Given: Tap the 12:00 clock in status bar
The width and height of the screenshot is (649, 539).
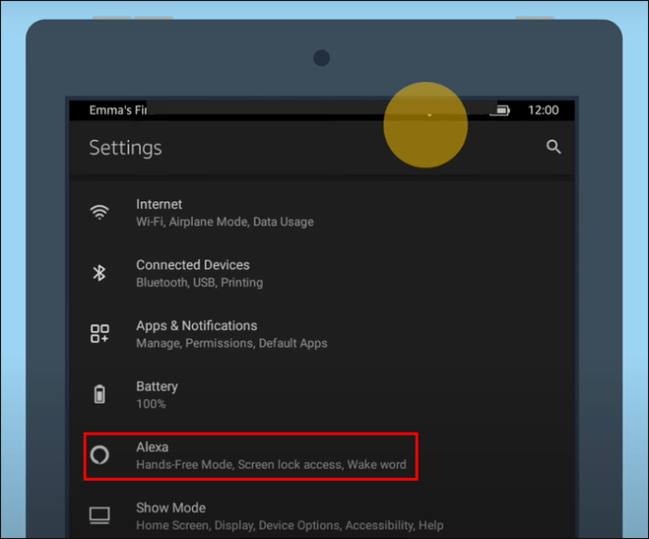Looking at the screenshot, I should (x=543, y=110).
